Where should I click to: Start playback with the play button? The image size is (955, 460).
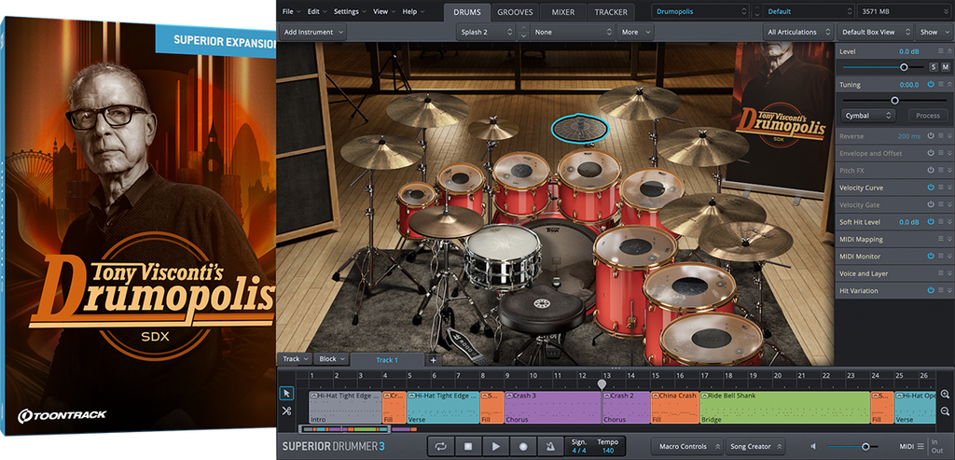click(496, 447)
